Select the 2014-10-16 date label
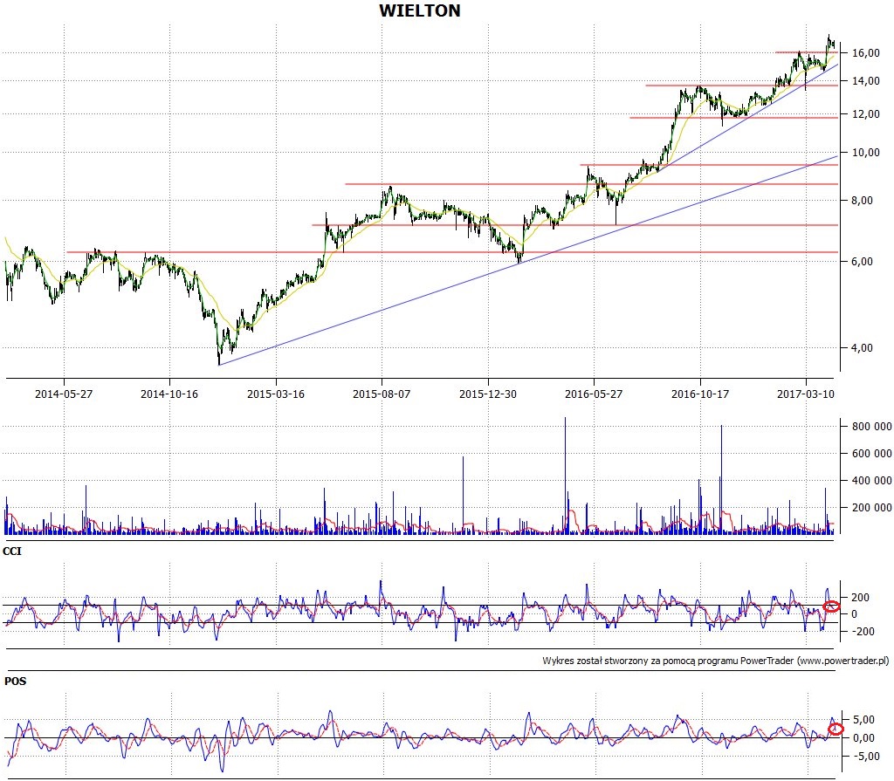This screenshot has height=781, width=894. pyautogui.click(x=169, y=394)
